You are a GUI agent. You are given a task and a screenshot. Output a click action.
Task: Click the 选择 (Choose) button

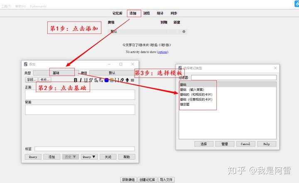(204, 144)
